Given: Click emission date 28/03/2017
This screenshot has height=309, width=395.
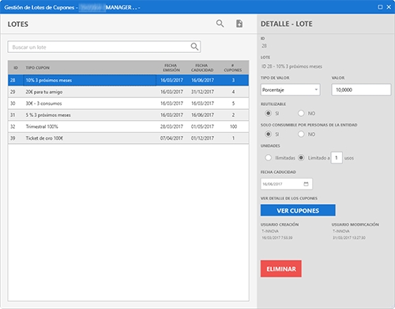Looking at the screenshot, I should 171,126.
